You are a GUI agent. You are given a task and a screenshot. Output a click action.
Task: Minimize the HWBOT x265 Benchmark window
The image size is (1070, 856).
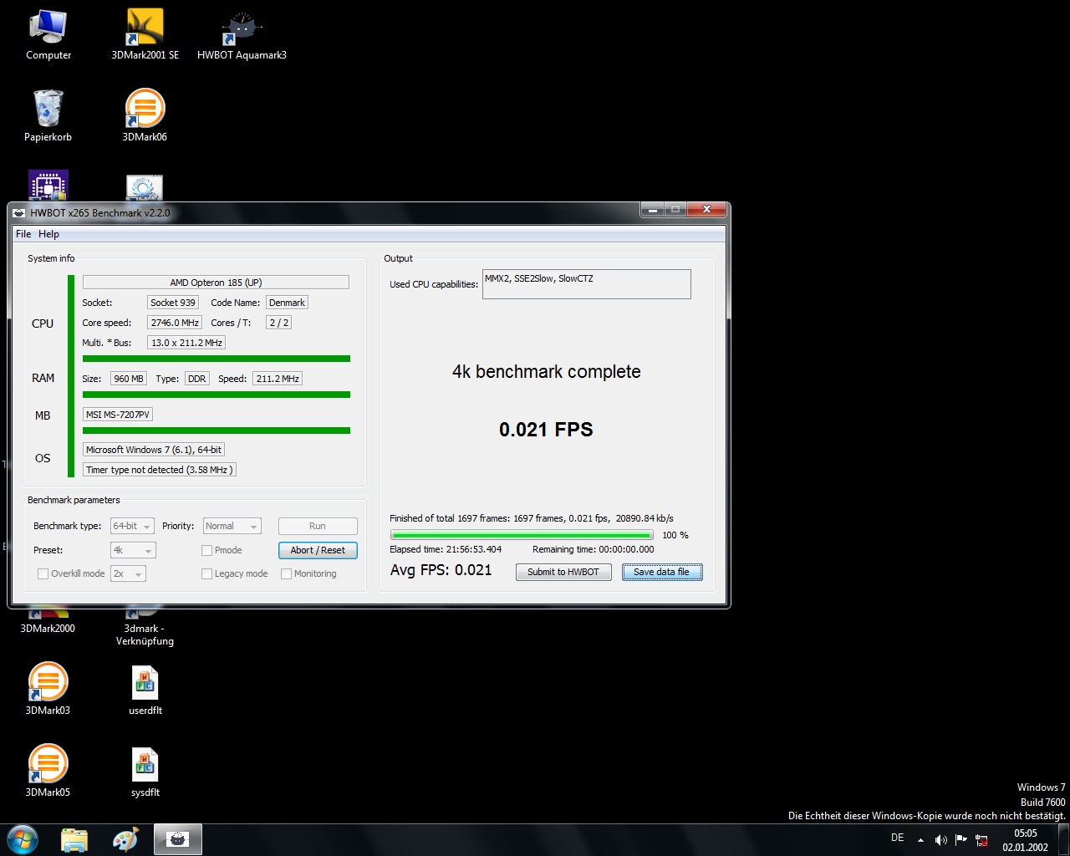tap(653, 210)
